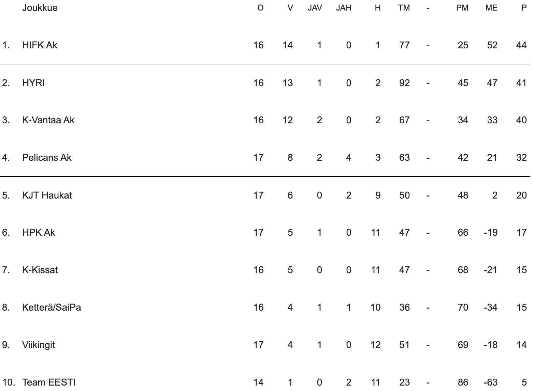Click the Team EESTI team name
Screen dimensions: 533x391
(x=49, y=382)
